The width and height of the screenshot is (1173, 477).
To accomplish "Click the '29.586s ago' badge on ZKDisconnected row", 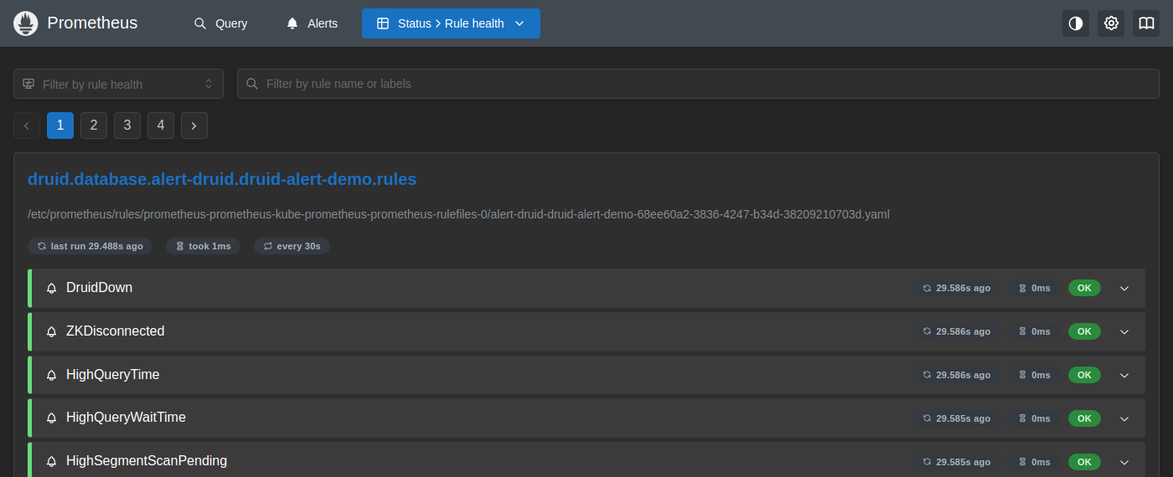I will 956,331.
